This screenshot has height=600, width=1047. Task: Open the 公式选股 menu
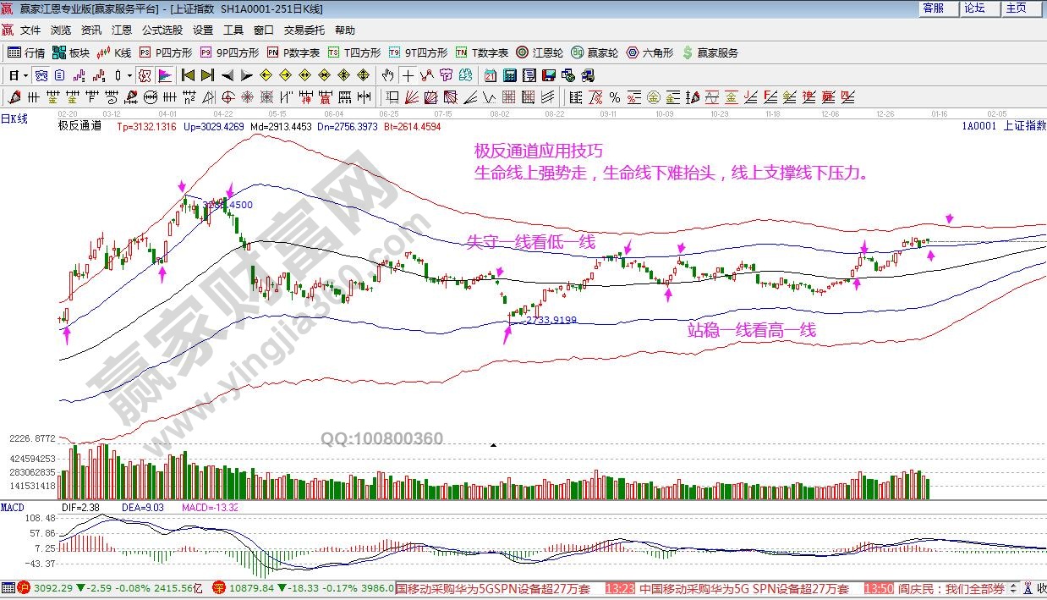pos(162,30)
